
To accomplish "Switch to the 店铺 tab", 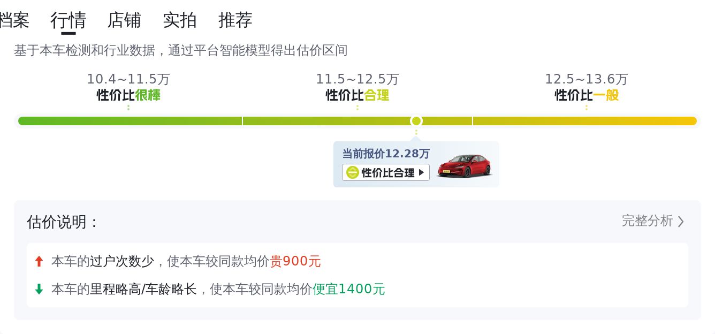I will pos(124,20).
